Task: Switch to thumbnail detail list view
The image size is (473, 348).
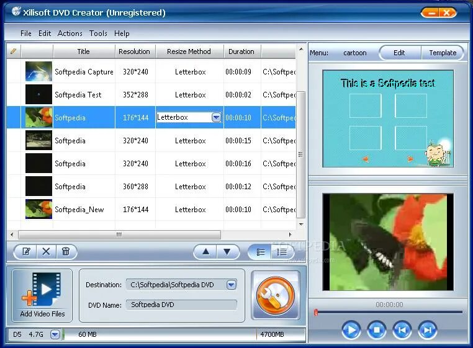Action: pos(261,252)
